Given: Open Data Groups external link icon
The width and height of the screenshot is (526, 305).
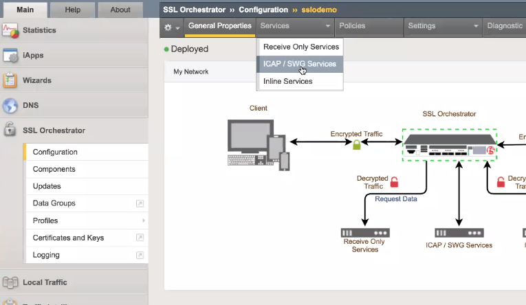Looking at the screenshot, I should [x=140, y=203].
